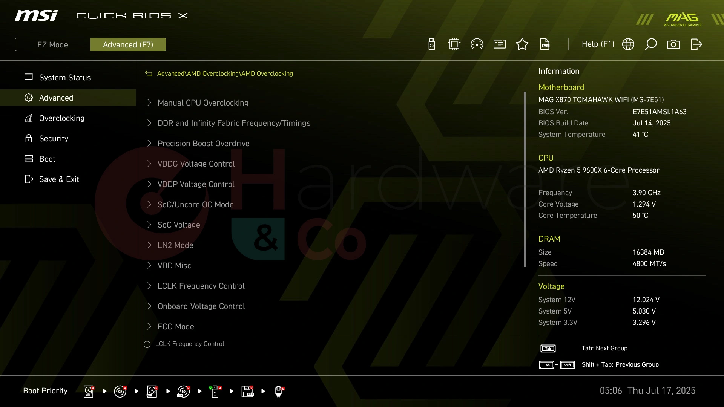Click the settings list vertical scrollbar
This screenshot has height=407, width=724.
[x=525, y=179]
